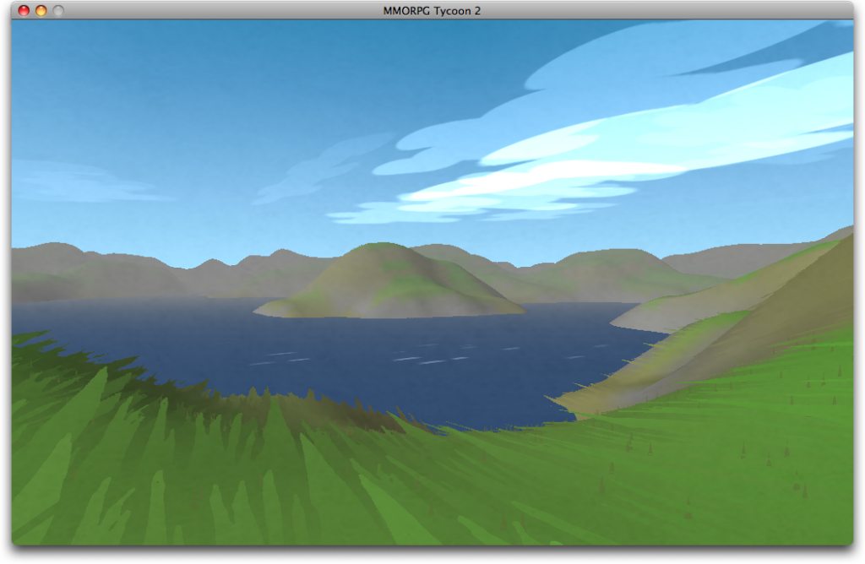Screen dimensions: 865x564
Task: Minimize window using the yellow button
Action: click(x=41, y=10)
